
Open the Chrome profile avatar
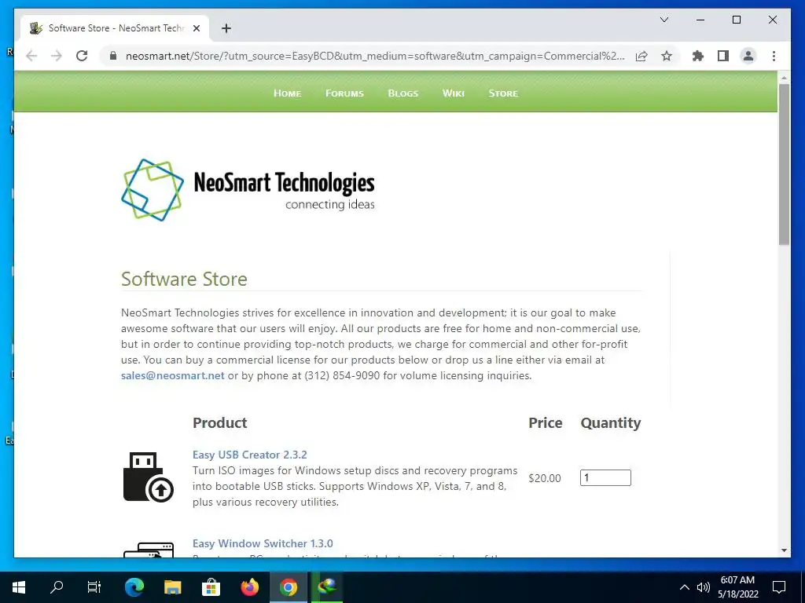pyautogui.click(x=748, y=56)
